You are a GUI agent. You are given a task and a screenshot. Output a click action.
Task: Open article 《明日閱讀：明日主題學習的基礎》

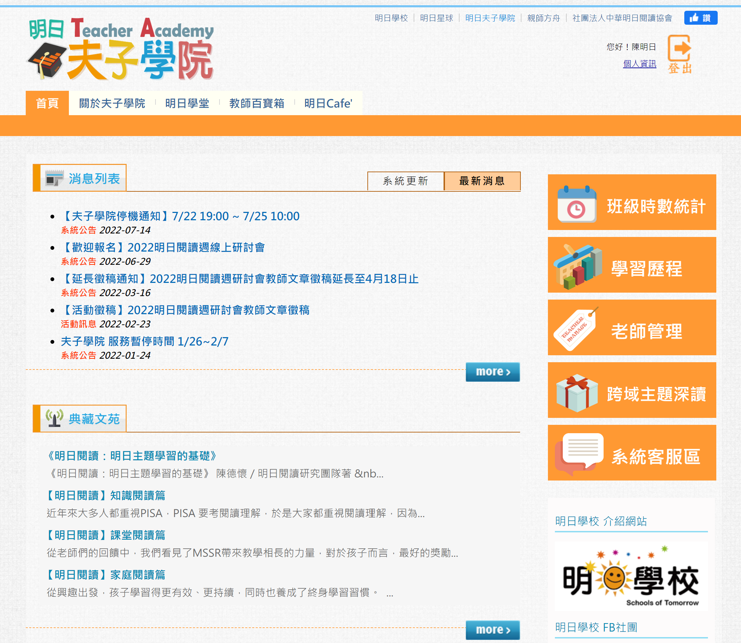(131, 456)
